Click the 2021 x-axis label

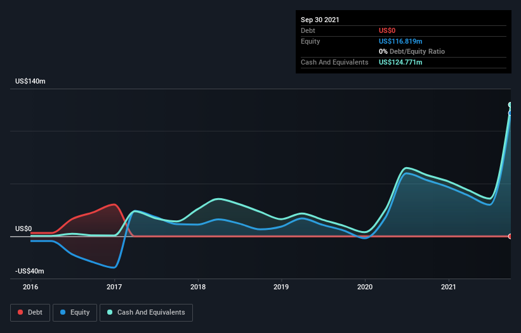coord(449,287)
